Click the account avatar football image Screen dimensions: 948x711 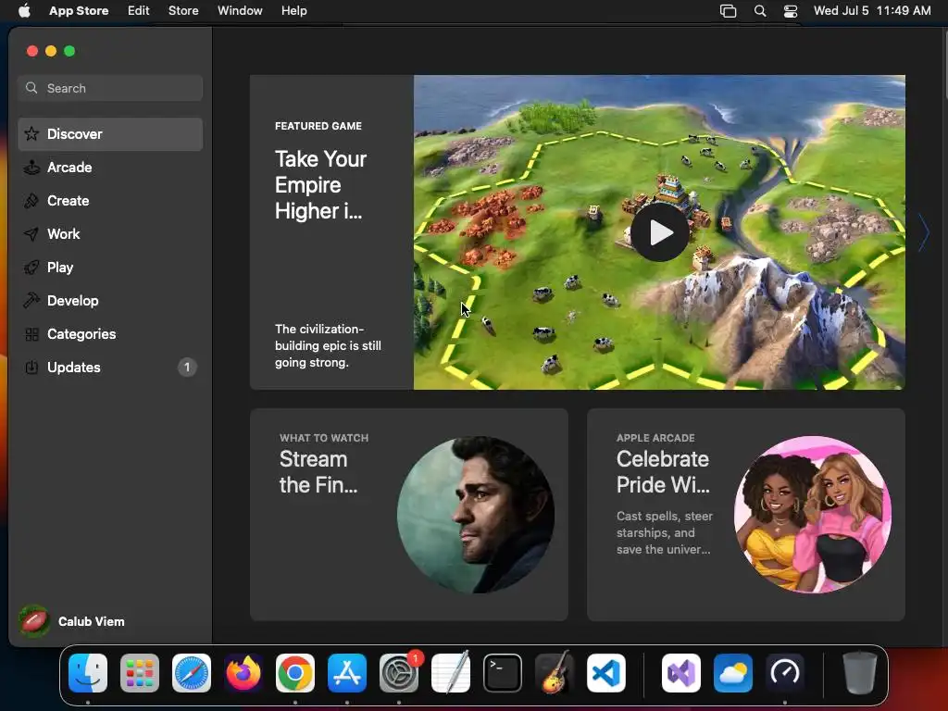click(34, 621)
